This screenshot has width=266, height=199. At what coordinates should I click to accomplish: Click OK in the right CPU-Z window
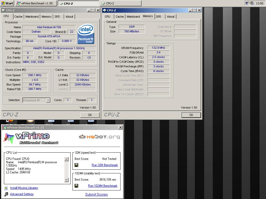[191, 115]
